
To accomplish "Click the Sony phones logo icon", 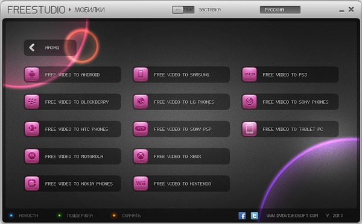I will [249, 102].
